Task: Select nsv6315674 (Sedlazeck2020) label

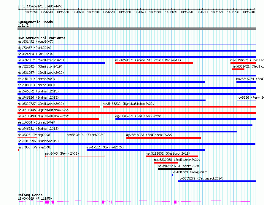Action: (x=41, y=73)
